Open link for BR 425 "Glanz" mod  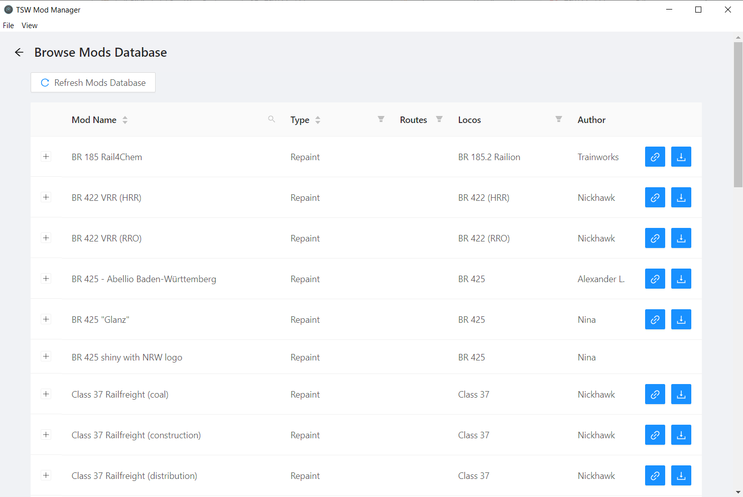(x=655, y=319)
